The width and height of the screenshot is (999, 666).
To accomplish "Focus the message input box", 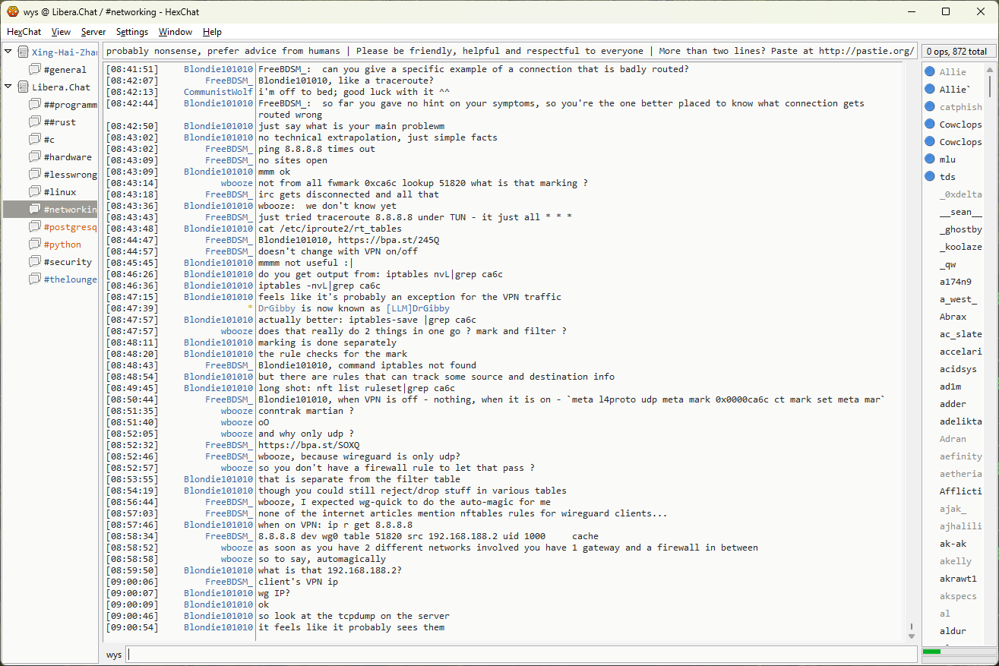I will pos(520,655).
